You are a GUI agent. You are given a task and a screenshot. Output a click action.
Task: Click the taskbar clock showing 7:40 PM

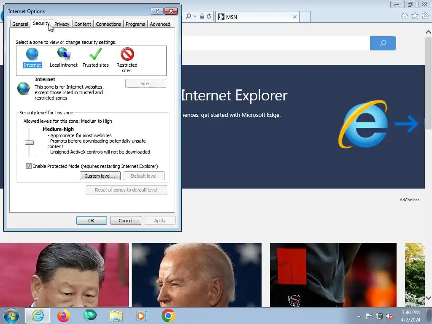click(410, 316)
